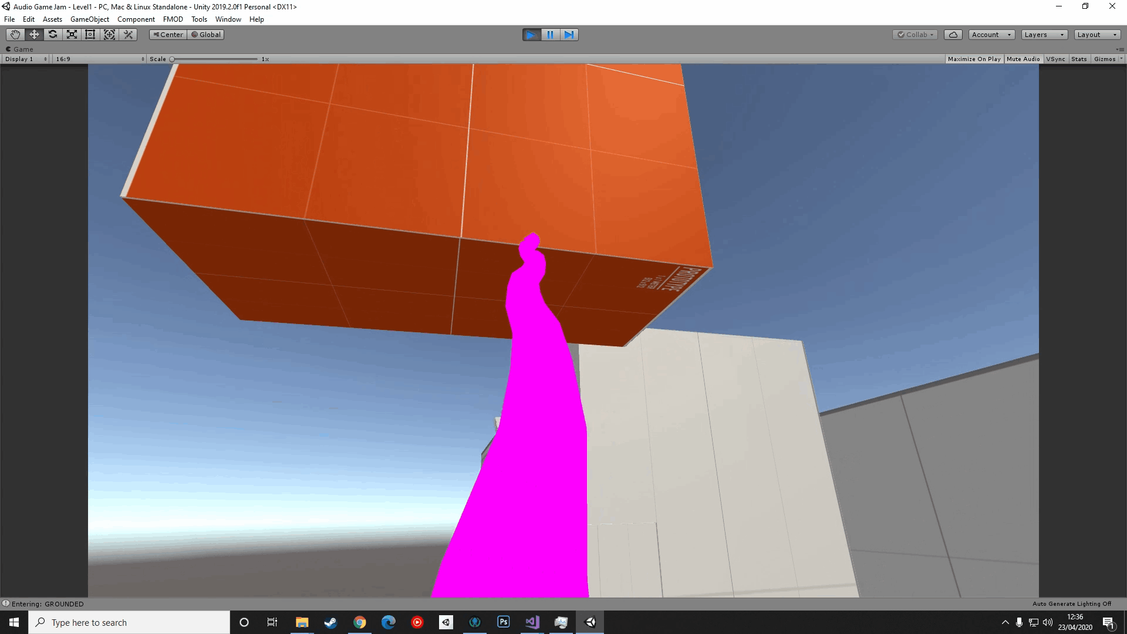Image resolution: width=1127 pixels, height=634 pixels.
Task: Select the Rotate tool
Action: 53,35
